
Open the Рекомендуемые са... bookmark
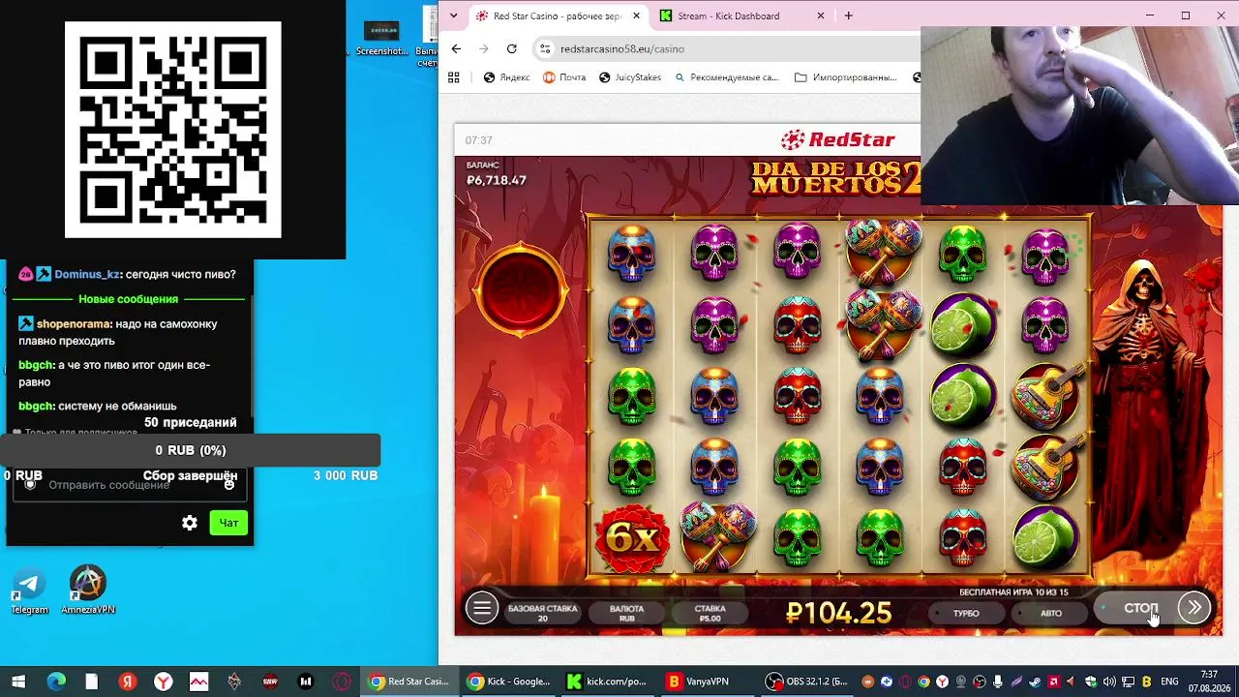(726, 77)
